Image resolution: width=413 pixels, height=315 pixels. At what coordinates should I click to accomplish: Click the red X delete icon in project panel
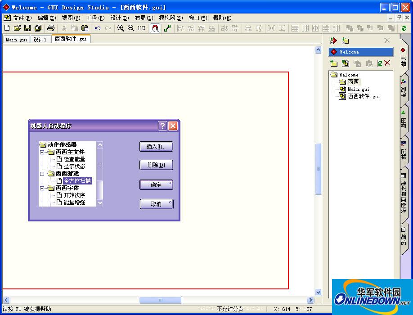pos(386,63)
